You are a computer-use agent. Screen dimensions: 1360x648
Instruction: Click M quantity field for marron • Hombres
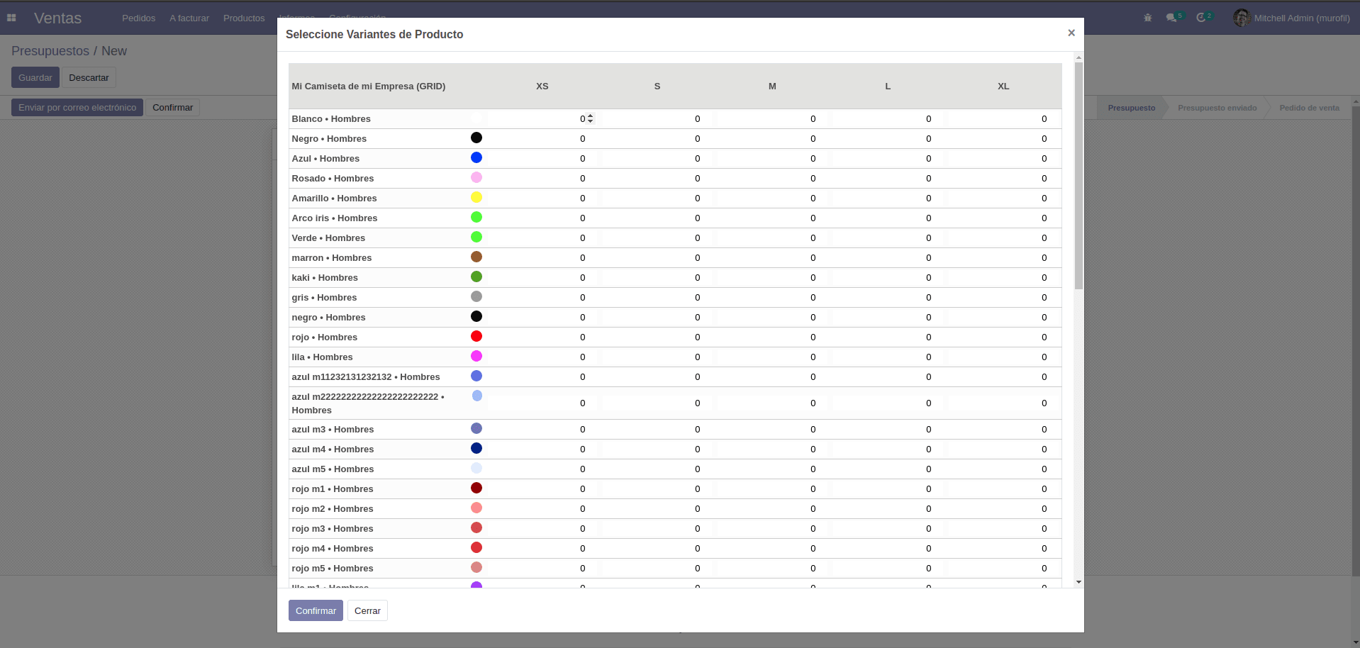point(772,257)
